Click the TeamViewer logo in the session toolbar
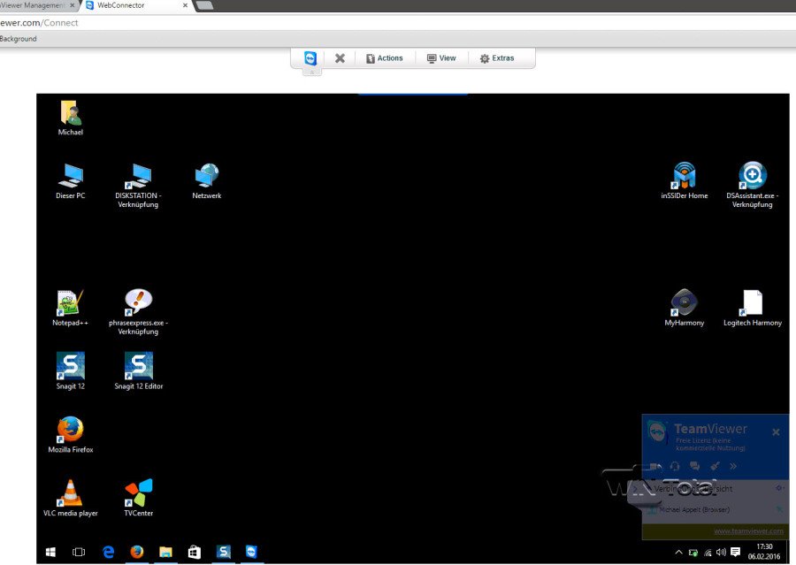796x565 pixels. point(310,58)
